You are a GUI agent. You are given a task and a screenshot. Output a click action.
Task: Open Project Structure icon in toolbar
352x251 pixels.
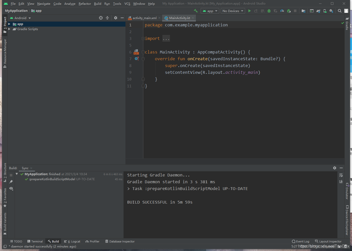pos(303,11)
